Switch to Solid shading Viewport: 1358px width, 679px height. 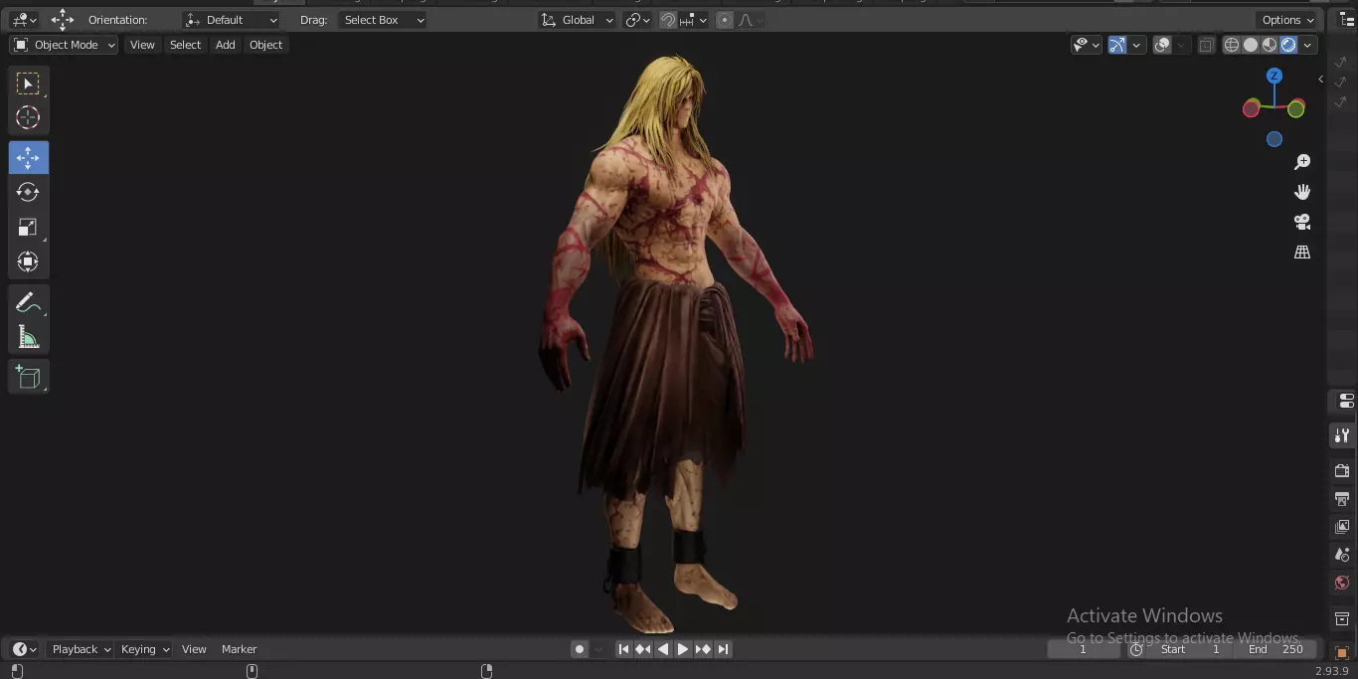[x=1251, y=45]
